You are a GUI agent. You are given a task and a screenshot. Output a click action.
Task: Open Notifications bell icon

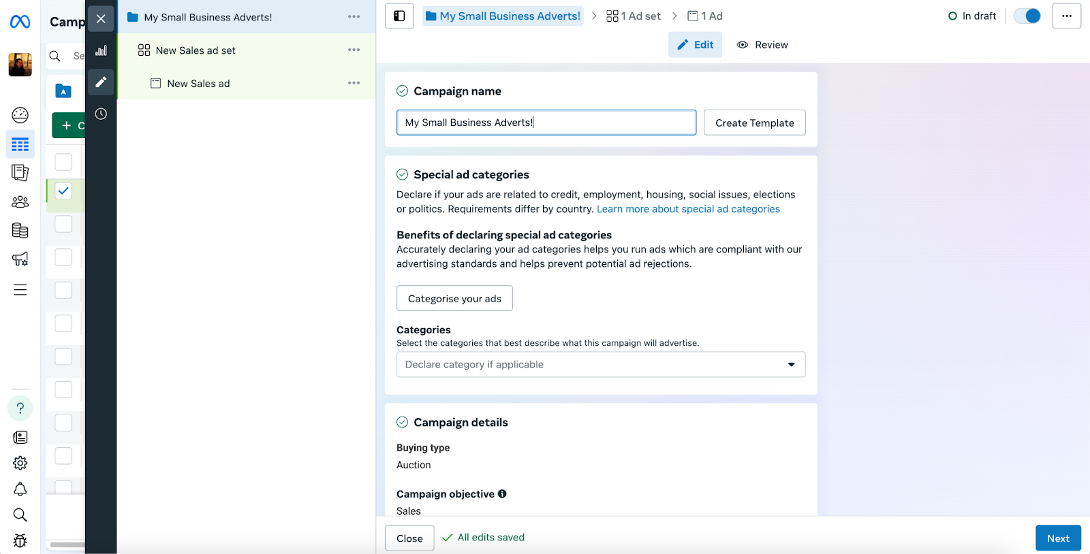pos(20,489)
